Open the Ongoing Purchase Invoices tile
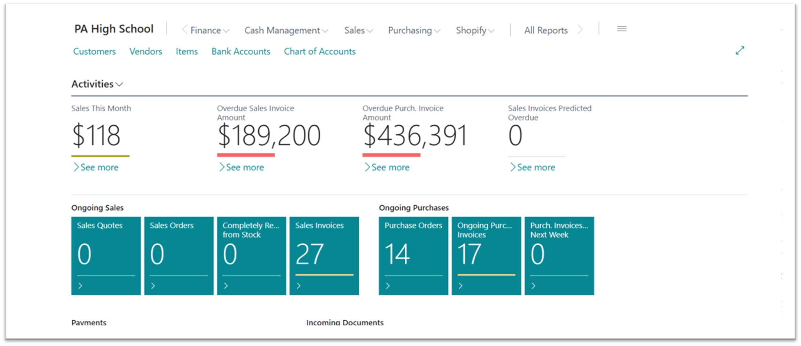The width and height of the screenshot is (801, 346). tap(486, 256)
